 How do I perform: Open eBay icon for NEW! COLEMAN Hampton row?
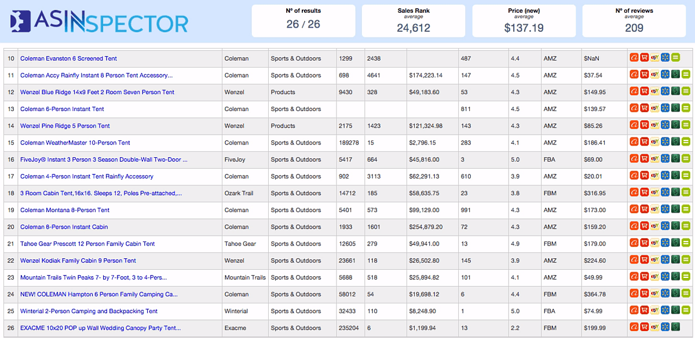[655, 293]
